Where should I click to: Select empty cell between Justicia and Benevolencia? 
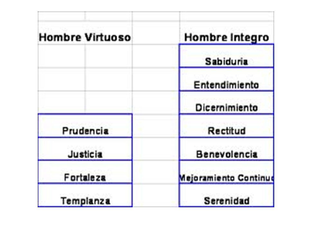(x=156, y=149)
